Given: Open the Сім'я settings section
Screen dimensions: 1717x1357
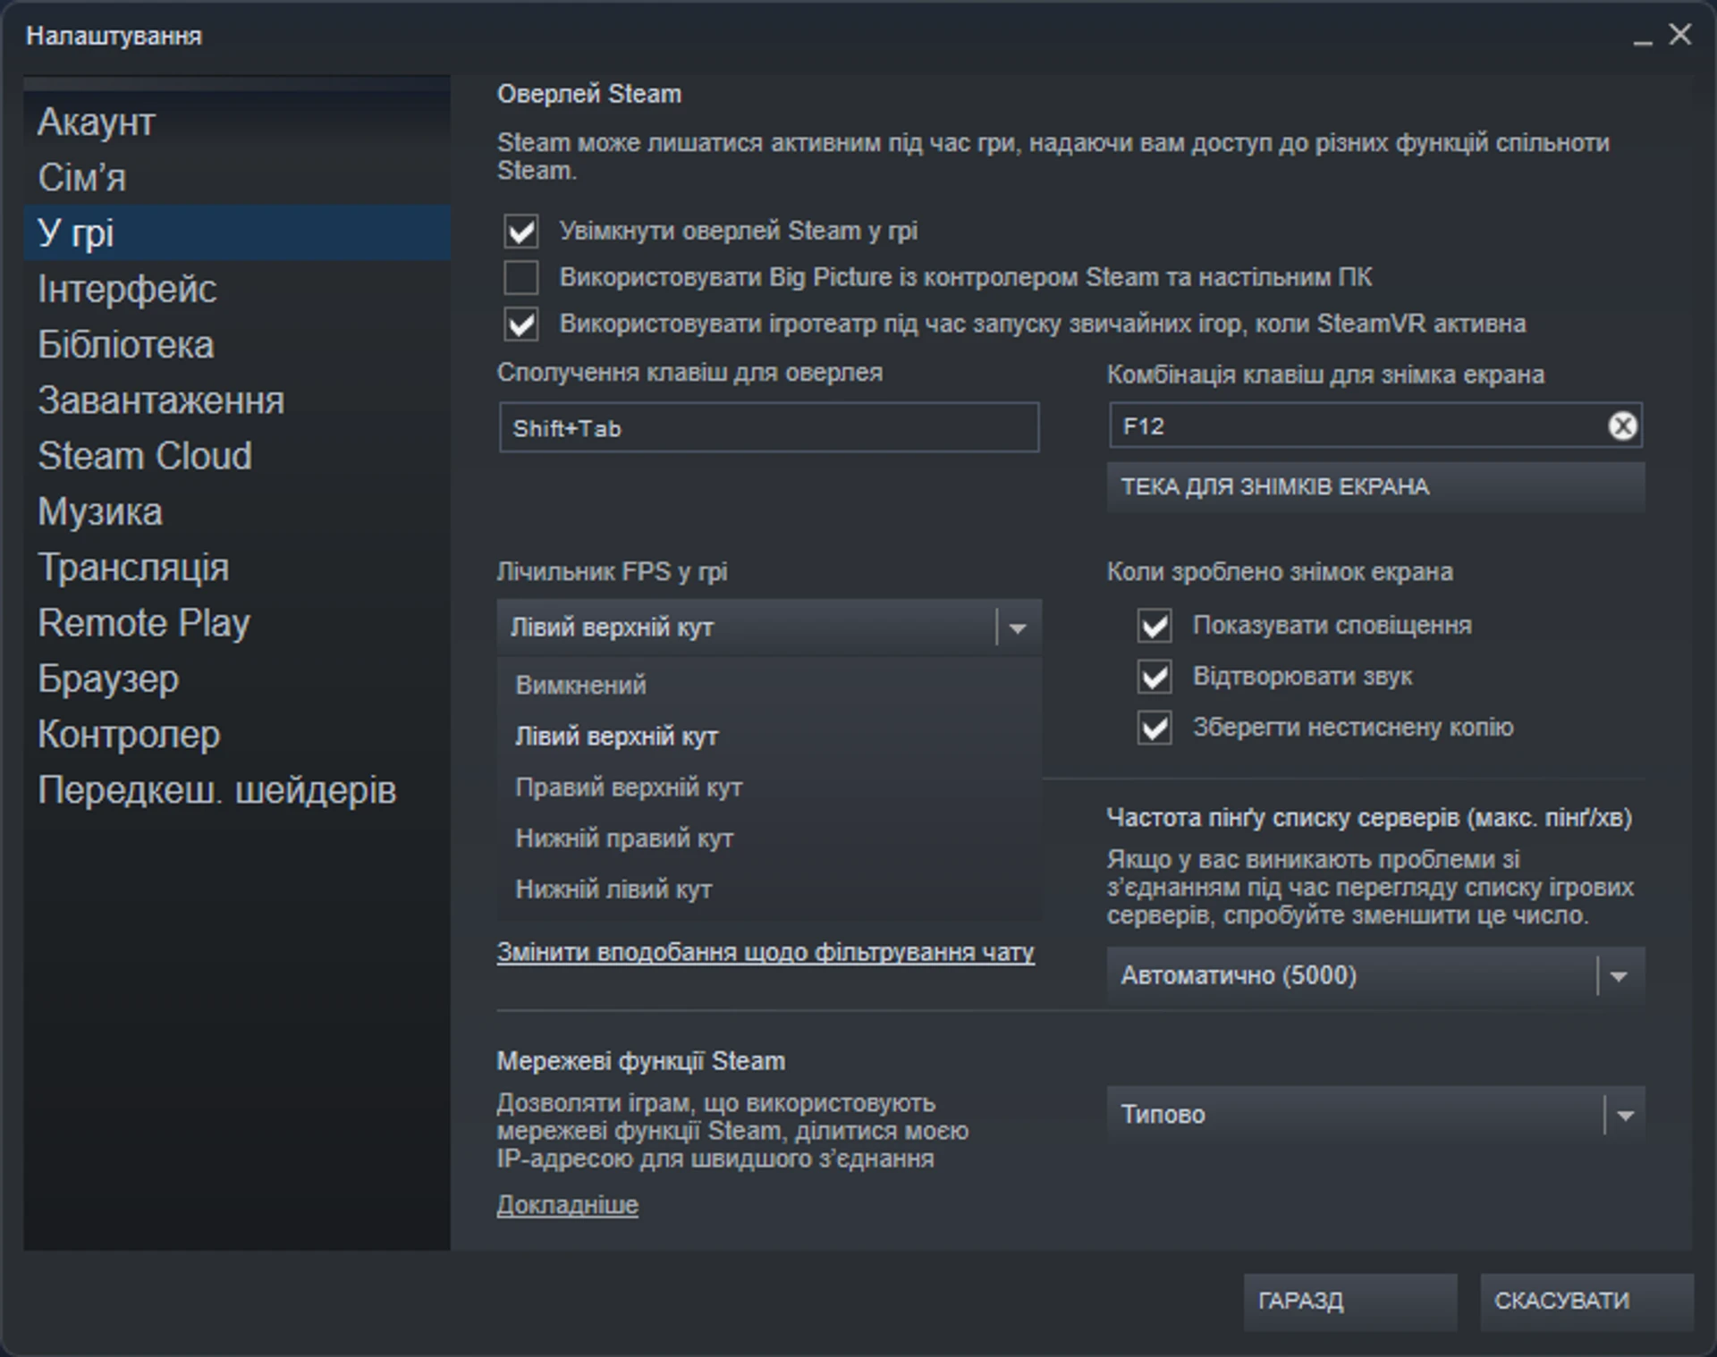Looking at the screenshot, I should 237,177.
